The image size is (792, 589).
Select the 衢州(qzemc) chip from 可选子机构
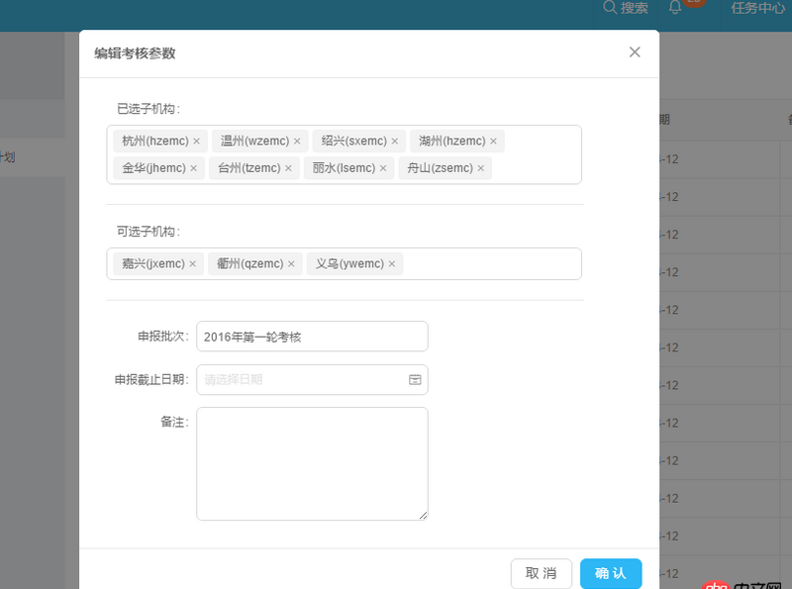249,263
